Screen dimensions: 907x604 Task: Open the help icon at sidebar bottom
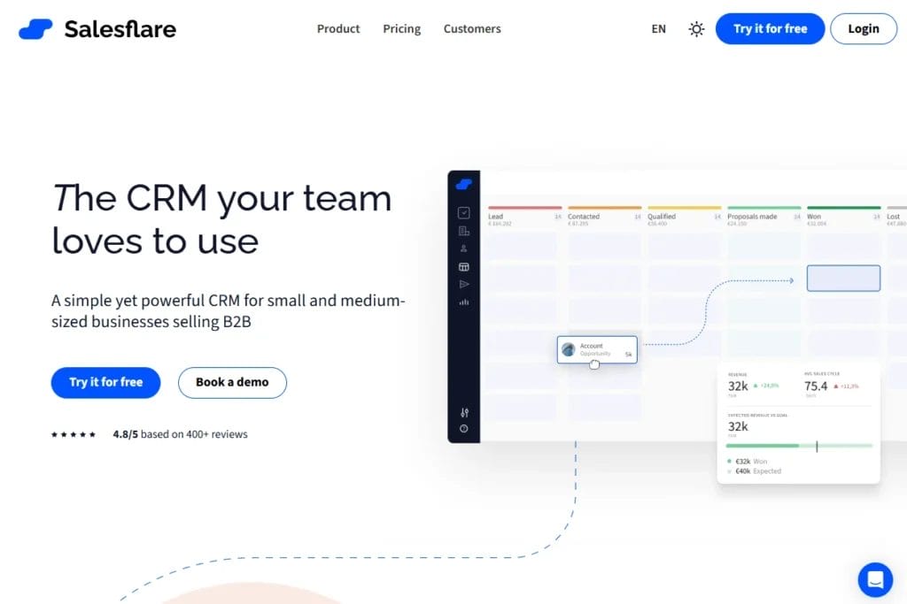tap(463, 431)
